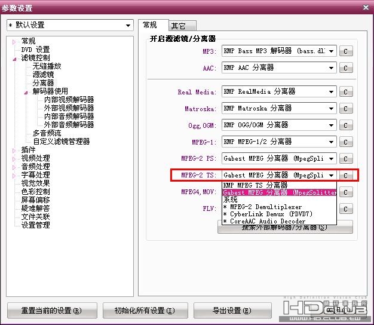Viewport: 374px width, 325px height.
Task: Click the C button for Real Media
Action: [x=346, y=92]
